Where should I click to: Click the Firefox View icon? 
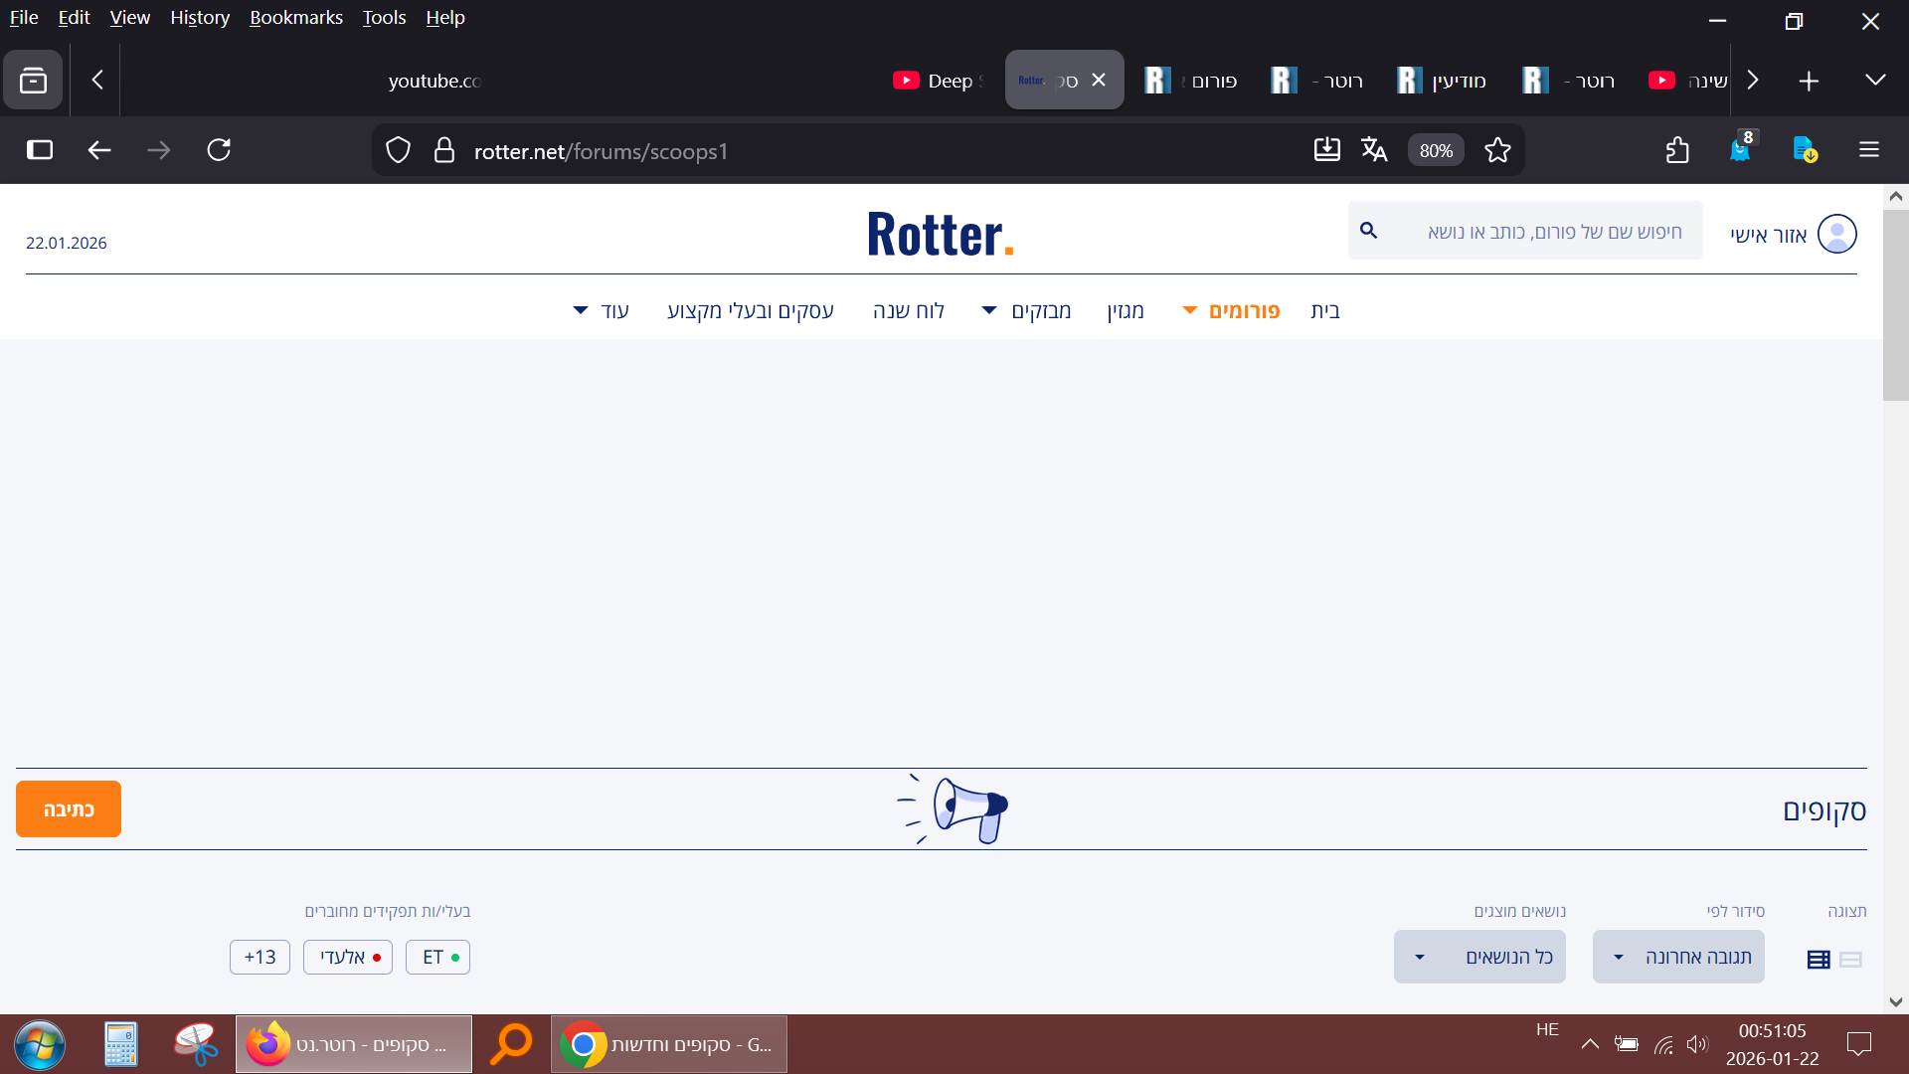pos(33,81)
